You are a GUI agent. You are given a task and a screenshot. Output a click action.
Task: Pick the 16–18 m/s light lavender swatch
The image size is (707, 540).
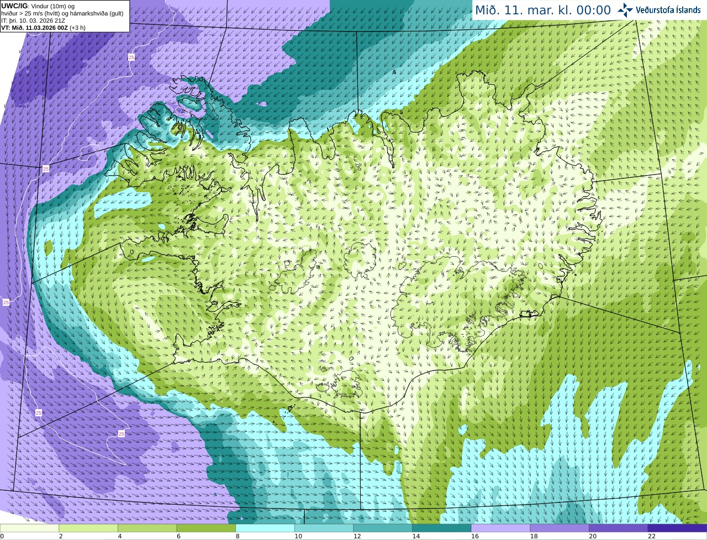click(x=501, y=528)
